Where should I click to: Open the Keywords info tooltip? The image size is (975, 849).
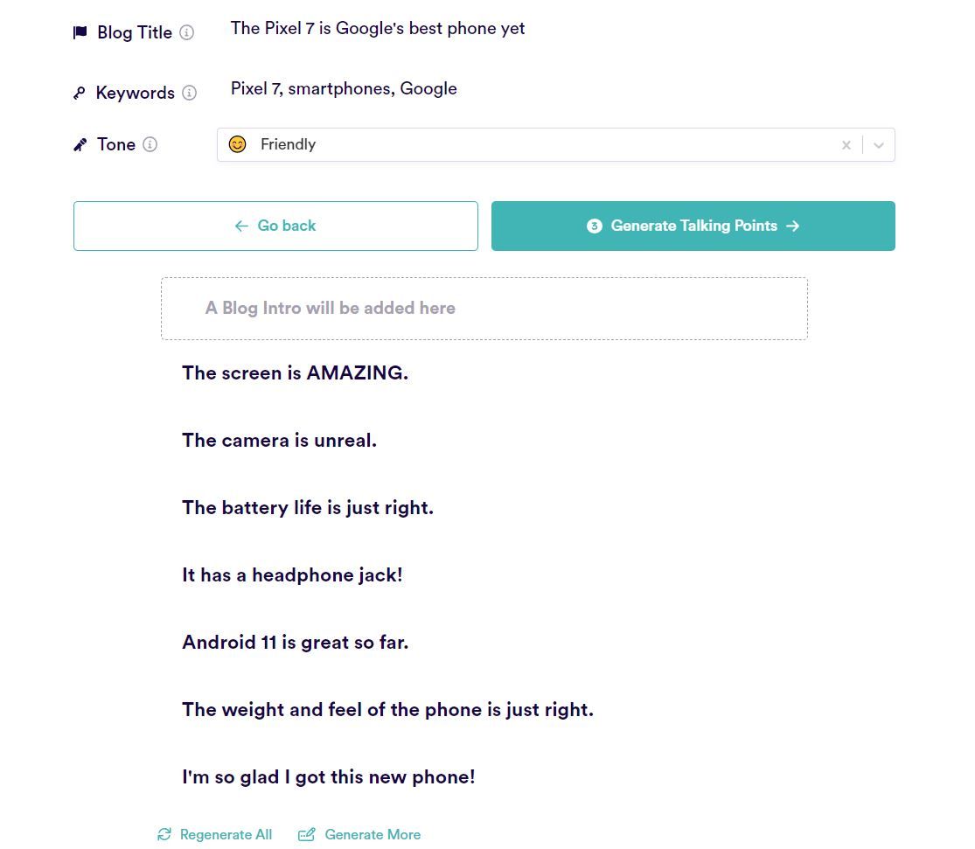tap(190, 93)
